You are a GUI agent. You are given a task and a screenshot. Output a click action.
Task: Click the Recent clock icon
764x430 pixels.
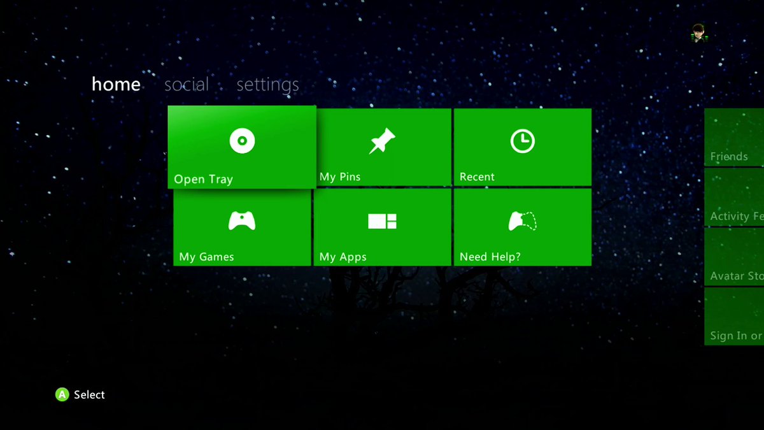point(523,141)
